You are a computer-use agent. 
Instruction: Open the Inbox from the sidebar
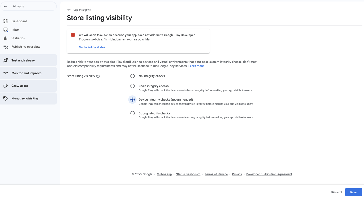point(5,29)
